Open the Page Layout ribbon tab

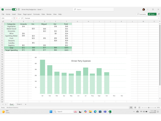[27, 14]
